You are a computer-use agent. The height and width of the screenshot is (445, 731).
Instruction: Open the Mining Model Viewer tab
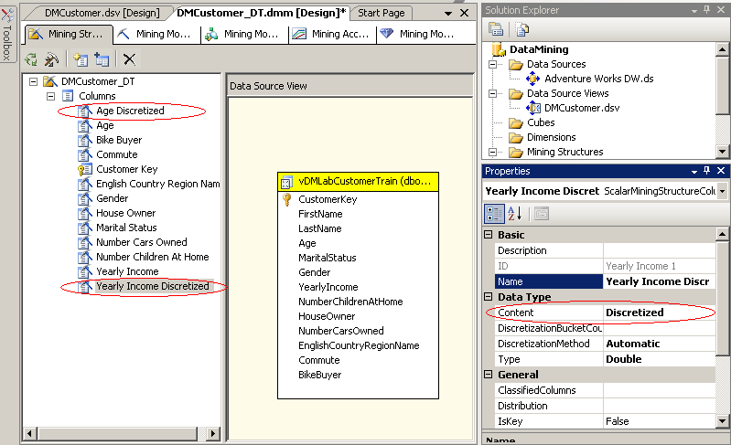point(244,34)
